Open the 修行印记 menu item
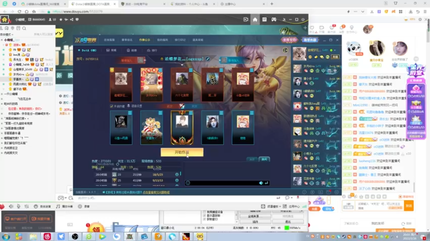This screenshot has height=241, width=430. click(x=180, y=40)
